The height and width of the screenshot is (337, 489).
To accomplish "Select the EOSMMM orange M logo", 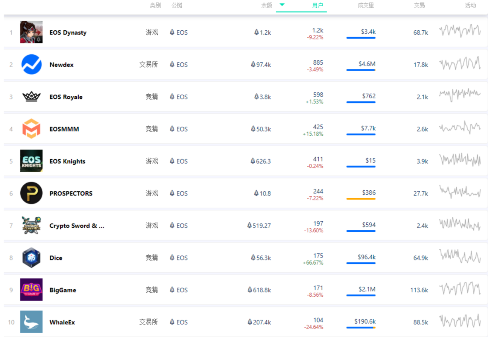I will tap(31, 129).
